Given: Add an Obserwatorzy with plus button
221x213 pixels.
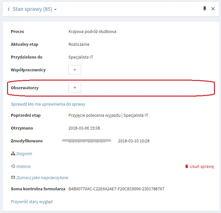Looking at the screenshot, I should [75, 88].
